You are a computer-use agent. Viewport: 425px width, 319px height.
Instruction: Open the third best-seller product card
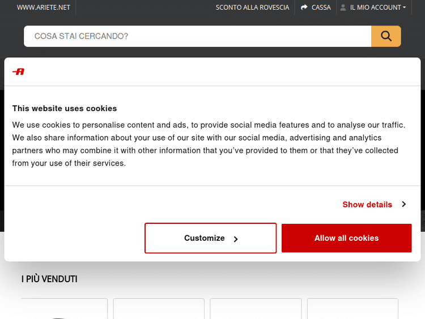(256, 308)
